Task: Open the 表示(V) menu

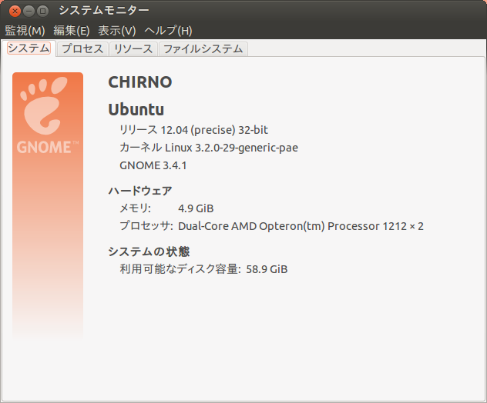Action: [x=117, y=30]
